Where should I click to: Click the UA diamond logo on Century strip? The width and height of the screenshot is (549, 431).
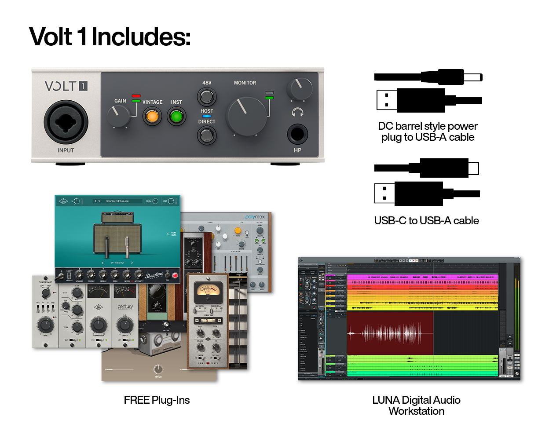pyautogui.click(x=99, y=307)
